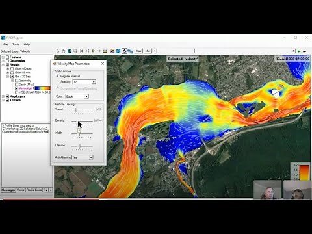
Task: Click the animation options icon beside play
Action: point(305,51)
